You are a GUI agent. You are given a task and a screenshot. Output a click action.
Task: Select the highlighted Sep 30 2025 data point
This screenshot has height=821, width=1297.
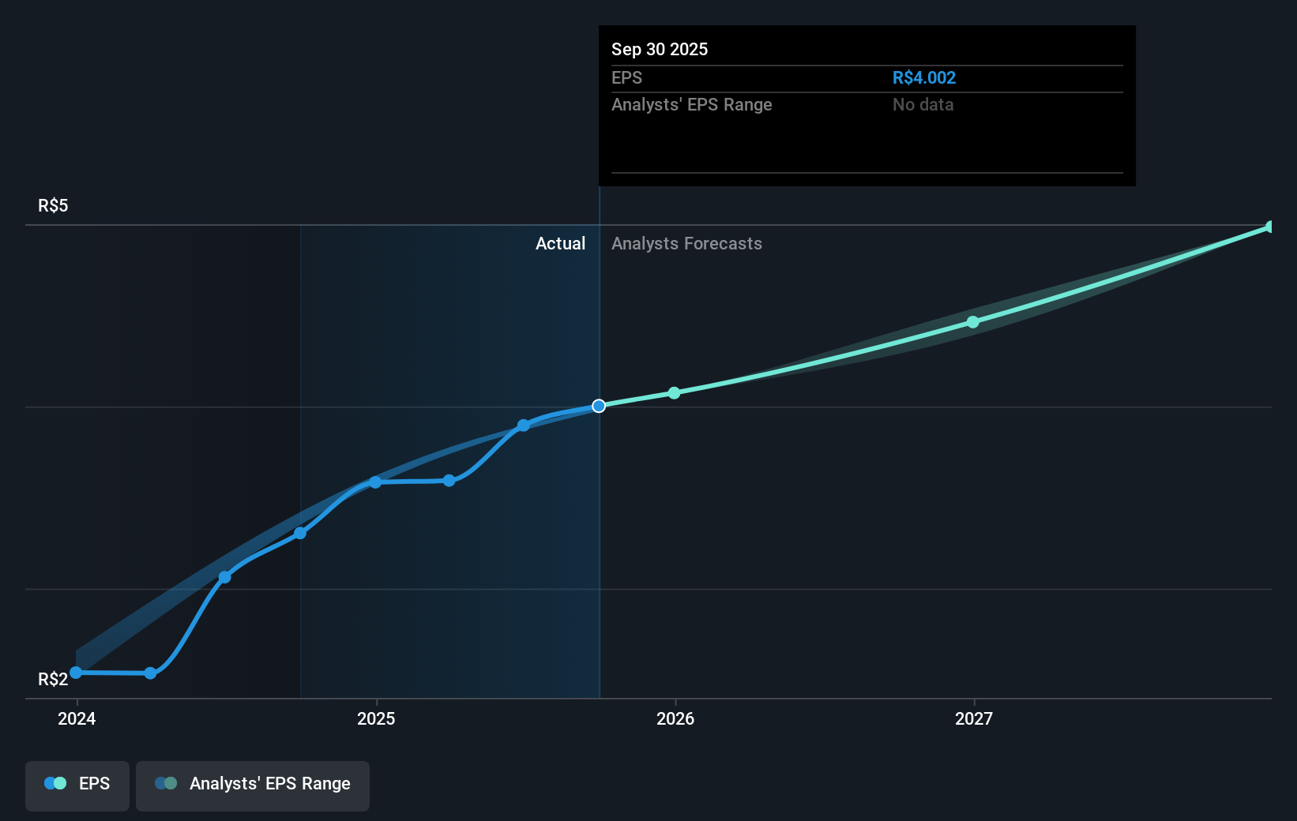600,406
